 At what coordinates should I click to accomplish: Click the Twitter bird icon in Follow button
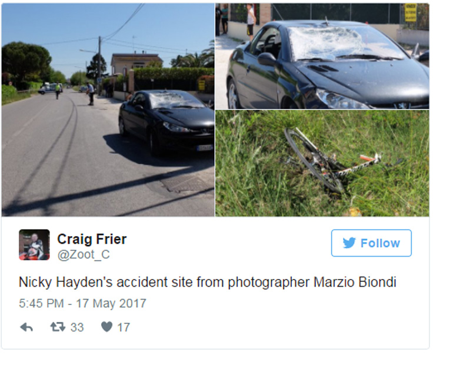(x=349, y=243)
